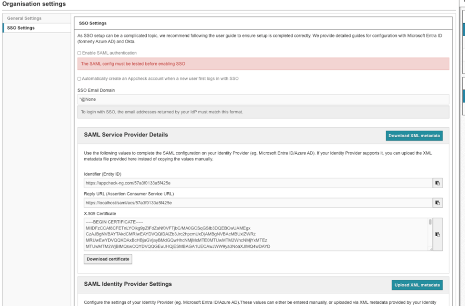Tick automatically create Appcheck account checkbox
The height and width of the screenshot is (306, 465).
79,78
